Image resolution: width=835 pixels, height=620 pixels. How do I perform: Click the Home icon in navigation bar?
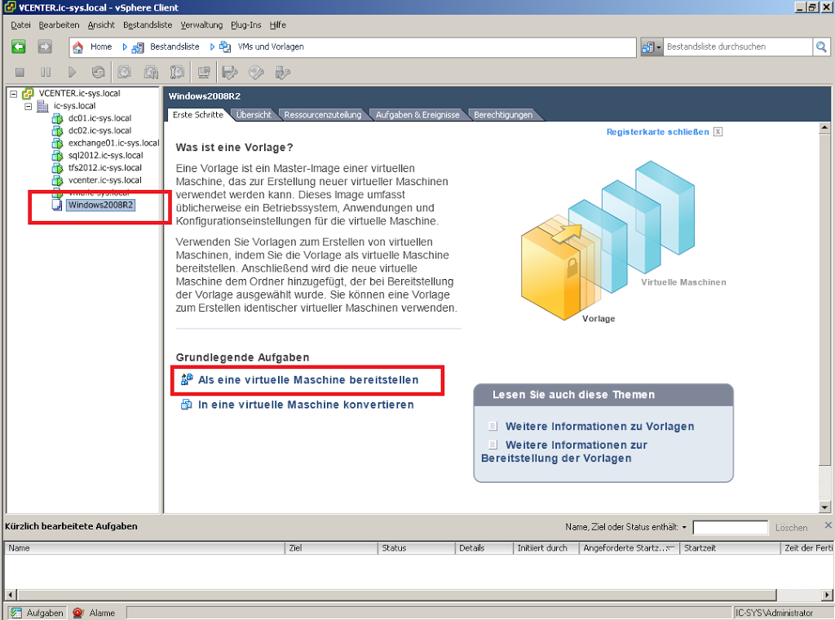pos(79,47)
